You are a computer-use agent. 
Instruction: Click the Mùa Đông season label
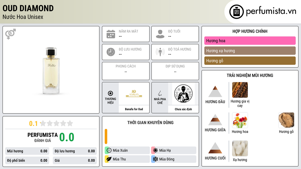pos(167,159)
